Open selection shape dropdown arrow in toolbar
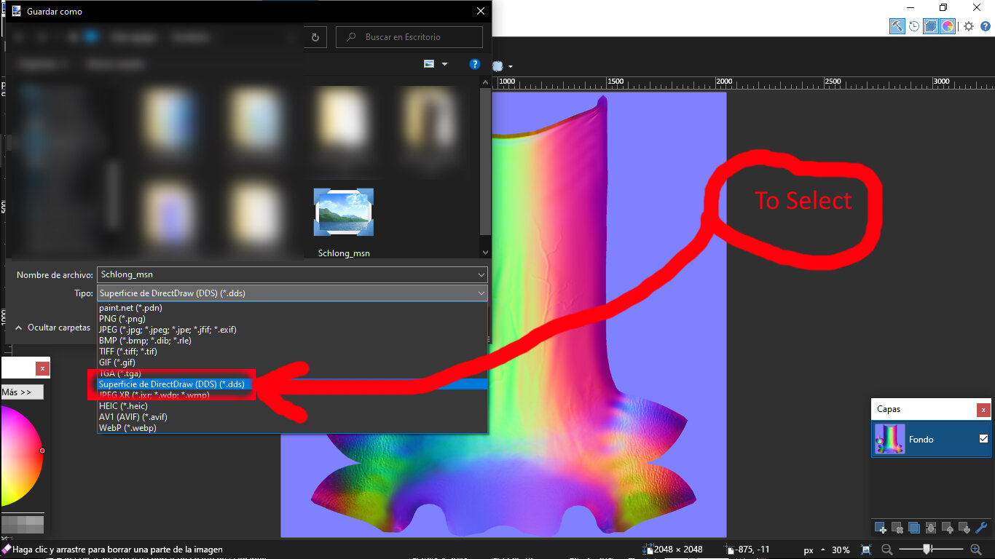 pos(511,66)
